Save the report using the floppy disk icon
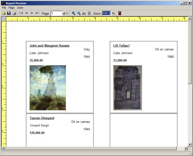193x156 pixels. tap(9, 13)
